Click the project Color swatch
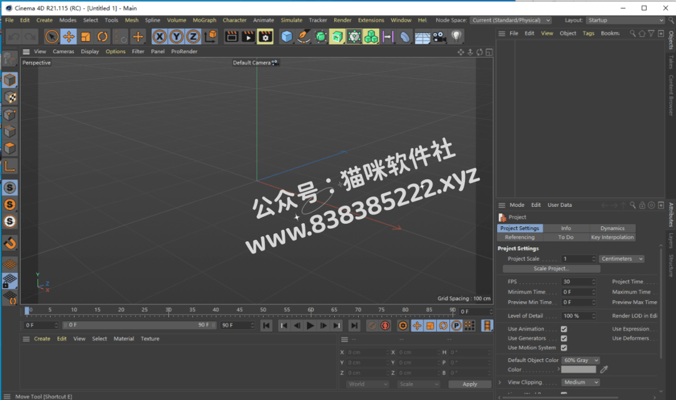676x400 pixels. 578,369
